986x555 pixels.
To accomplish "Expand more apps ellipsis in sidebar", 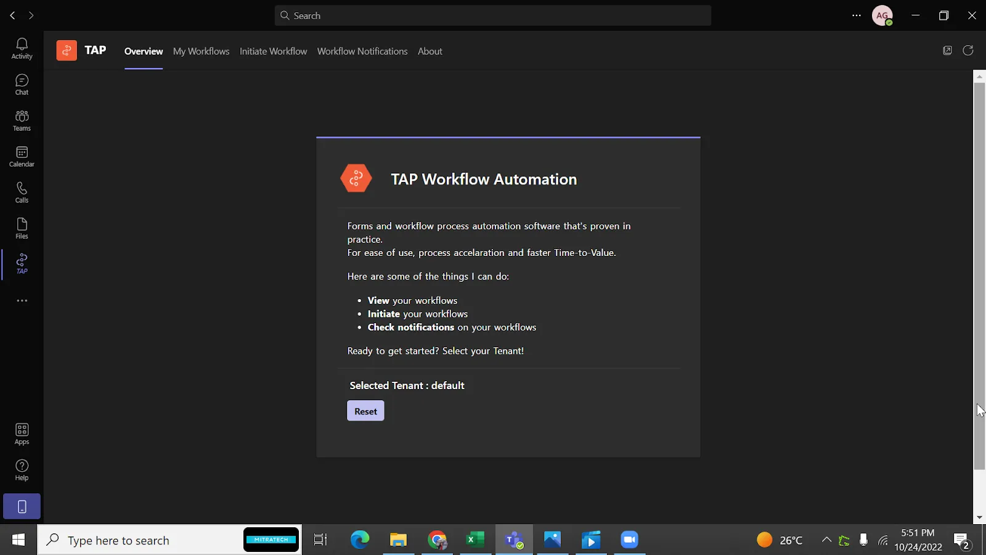I will click(x=22, y=301).
